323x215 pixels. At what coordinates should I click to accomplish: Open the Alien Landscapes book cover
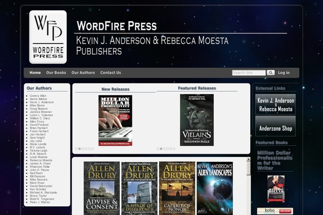pos(215,188)
